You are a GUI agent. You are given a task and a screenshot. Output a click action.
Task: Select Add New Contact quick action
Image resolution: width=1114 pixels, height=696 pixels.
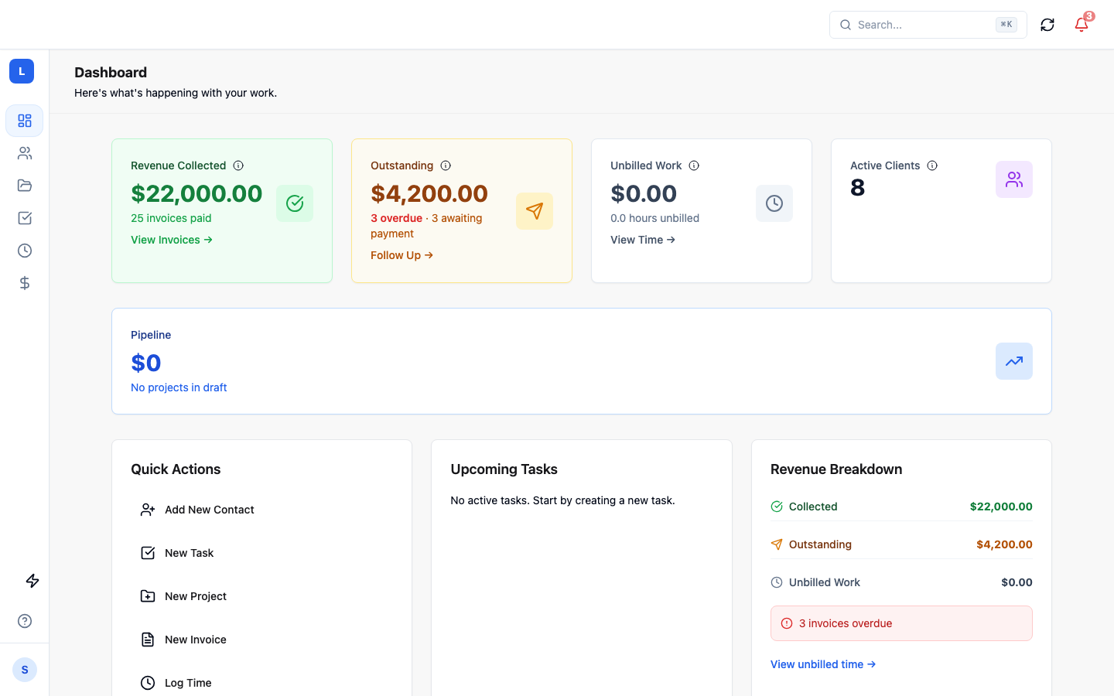[209, 510]
